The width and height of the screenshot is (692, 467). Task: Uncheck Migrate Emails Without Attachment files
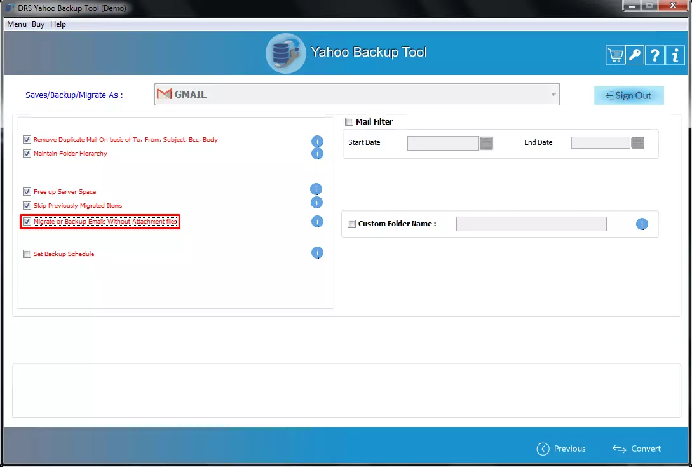pyautogui.click(x=27, y=222)
